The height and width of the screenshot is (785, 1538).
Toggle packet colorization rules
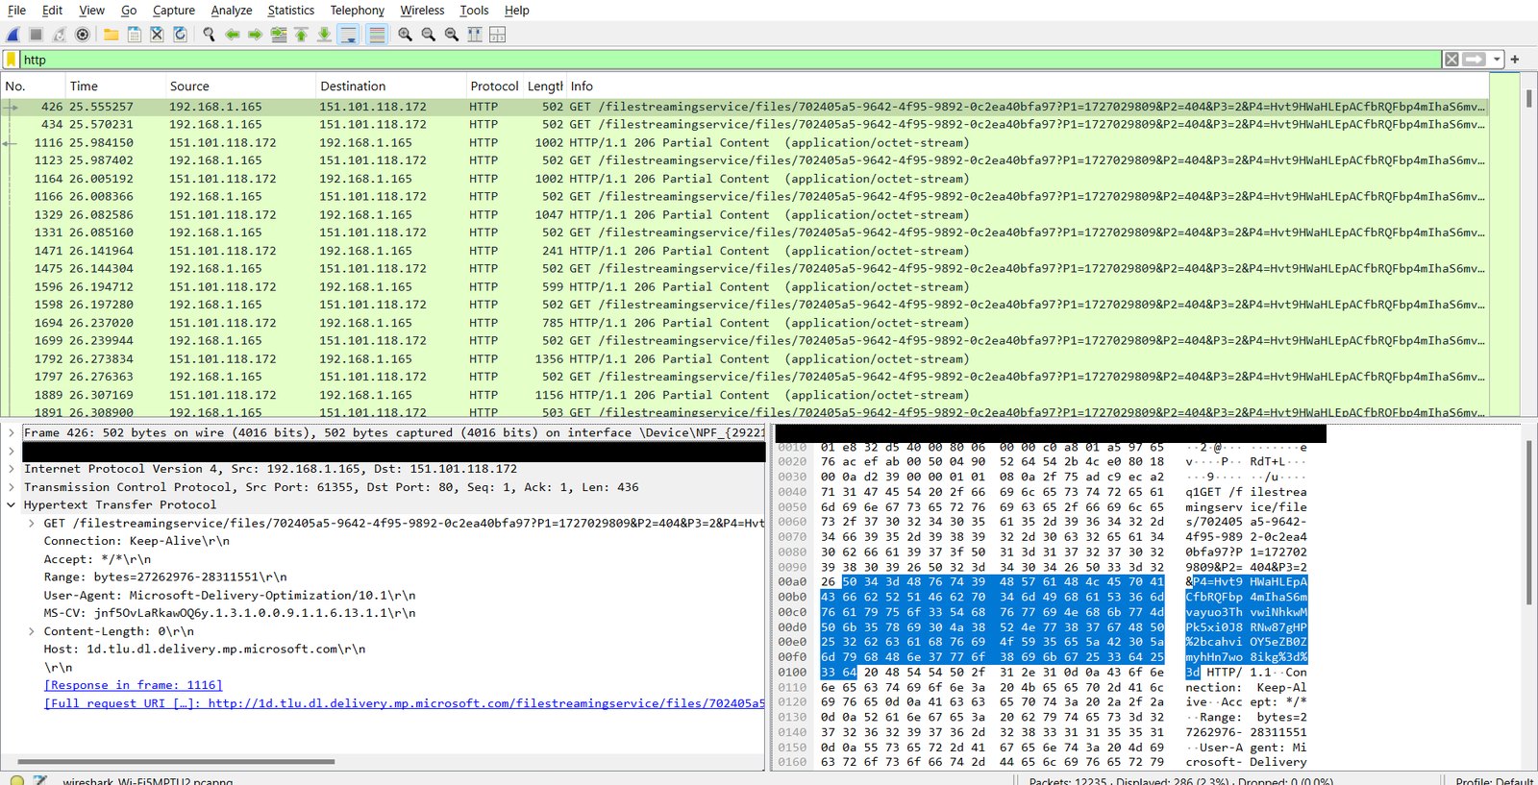pos(378,35)
